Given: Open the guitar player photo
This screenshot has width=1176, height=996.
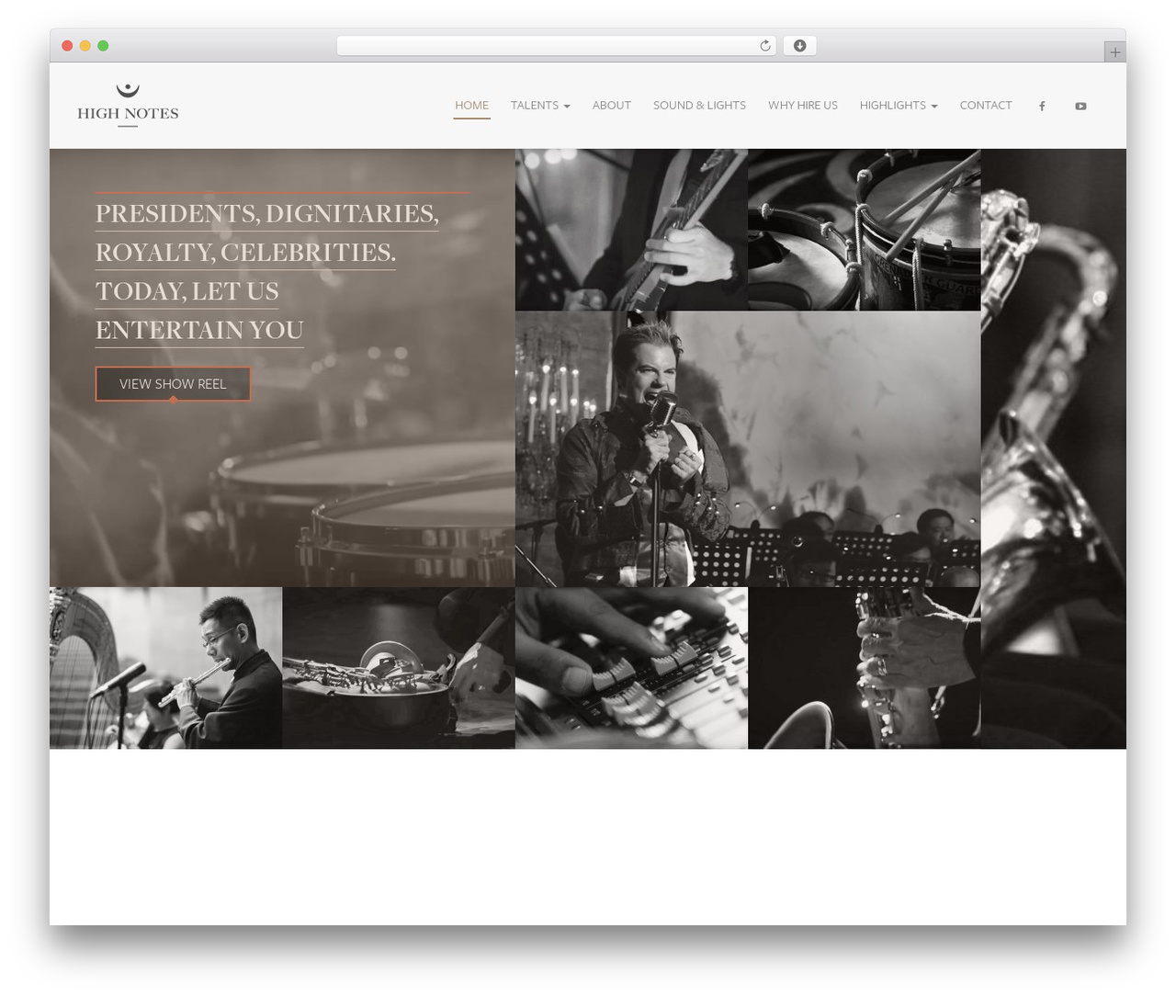Looking at the screenshot, I should [x=631, y=230].
